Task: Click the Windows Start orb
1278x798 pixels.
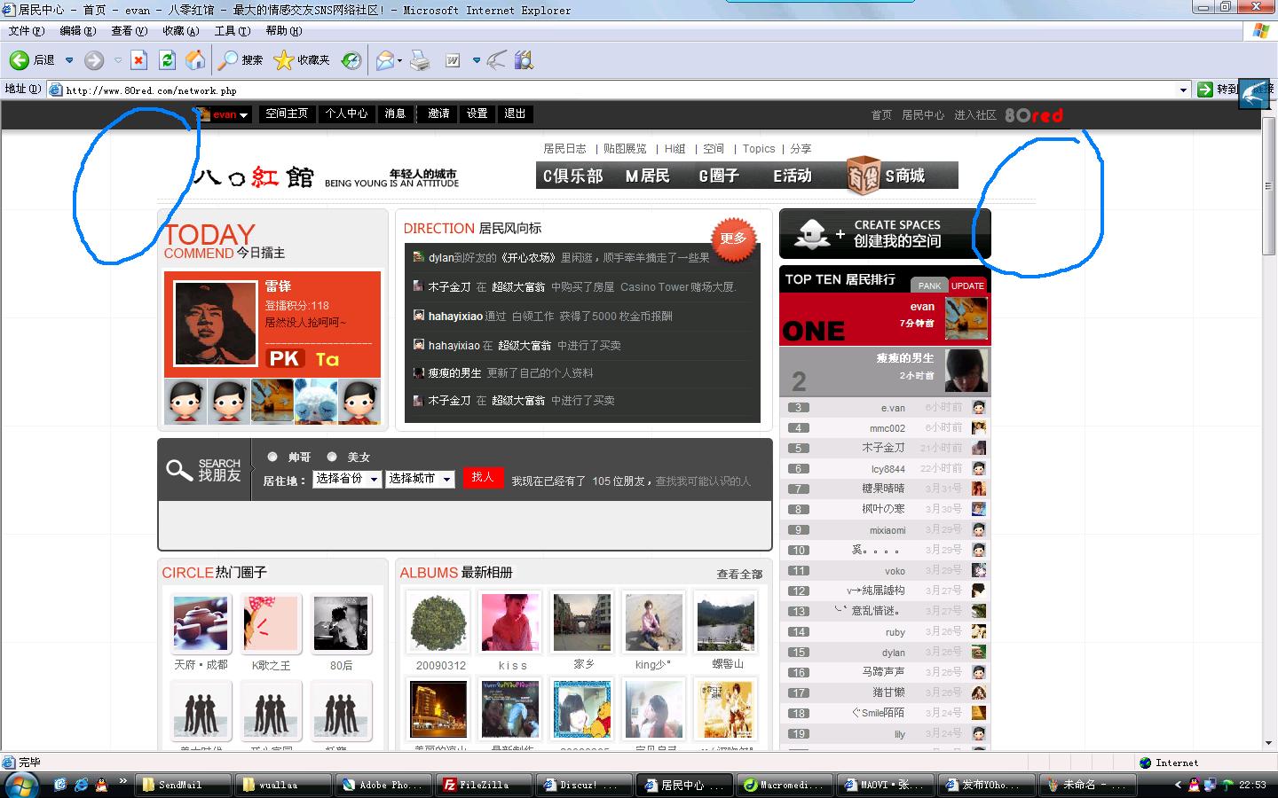Action: pyautogui.click(x=21, y=784)
